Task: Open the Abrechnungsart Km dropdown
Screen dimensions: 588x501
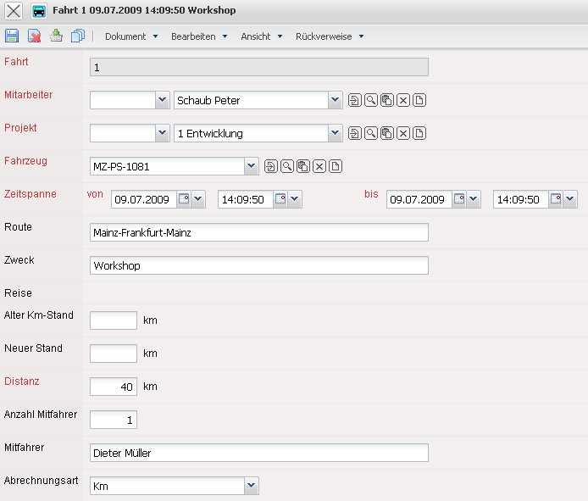Action: 251,486
